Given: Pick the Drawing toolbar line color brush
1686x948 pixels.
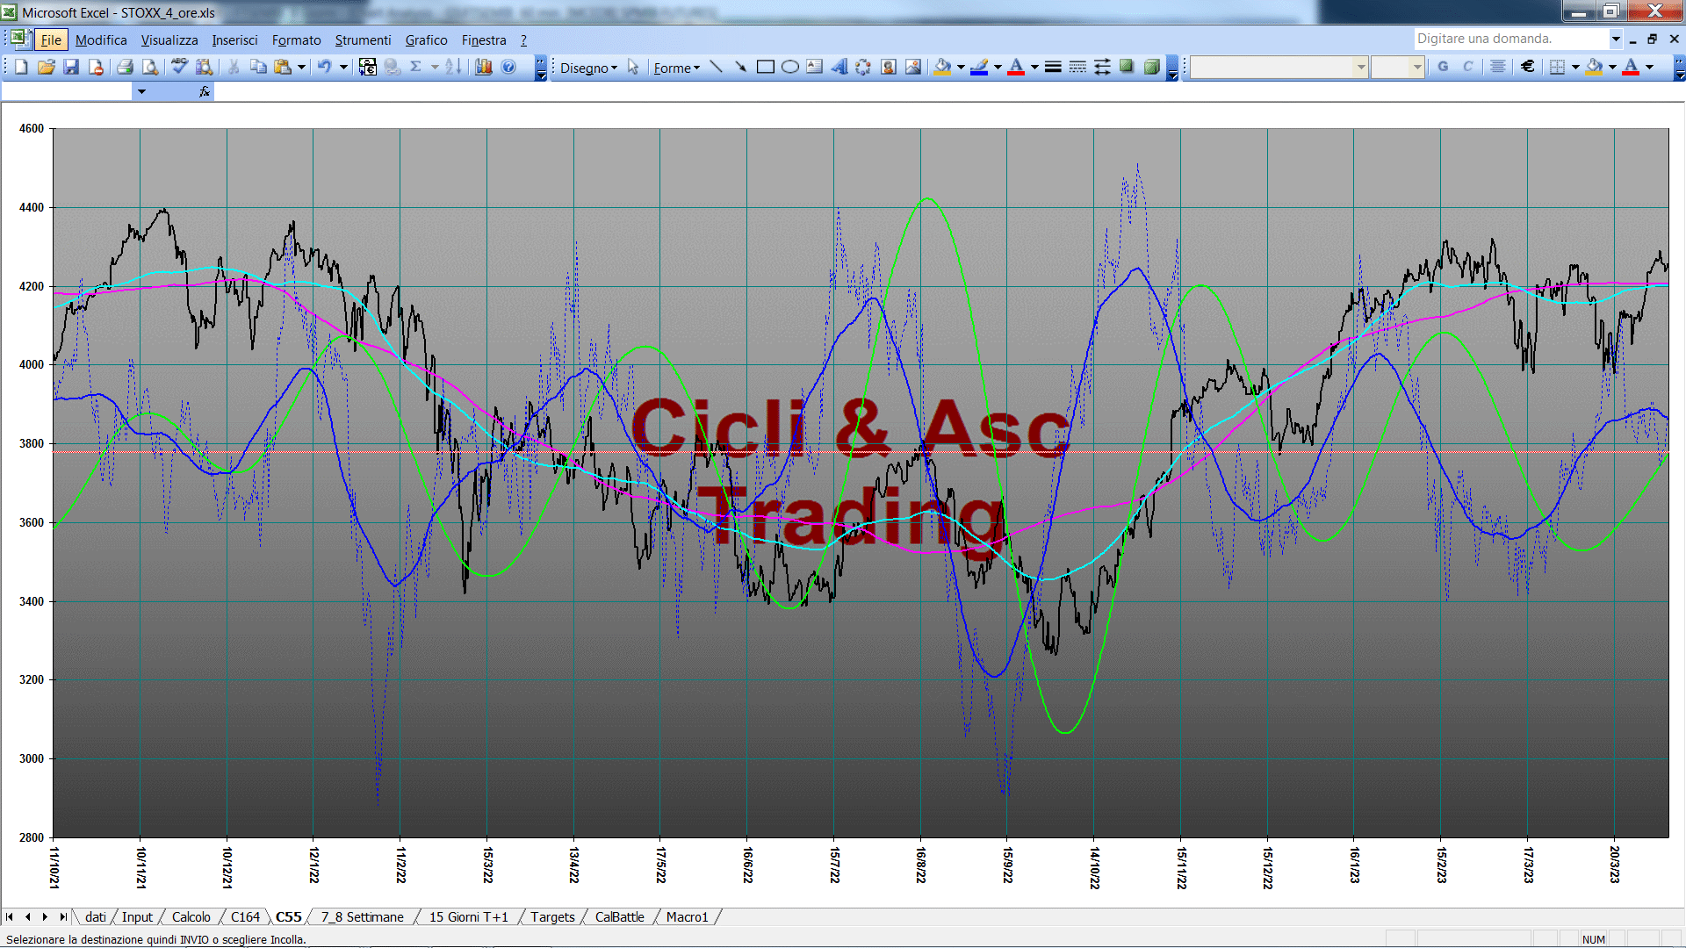Looking at the screenshot, I should (x=979, y=67).
